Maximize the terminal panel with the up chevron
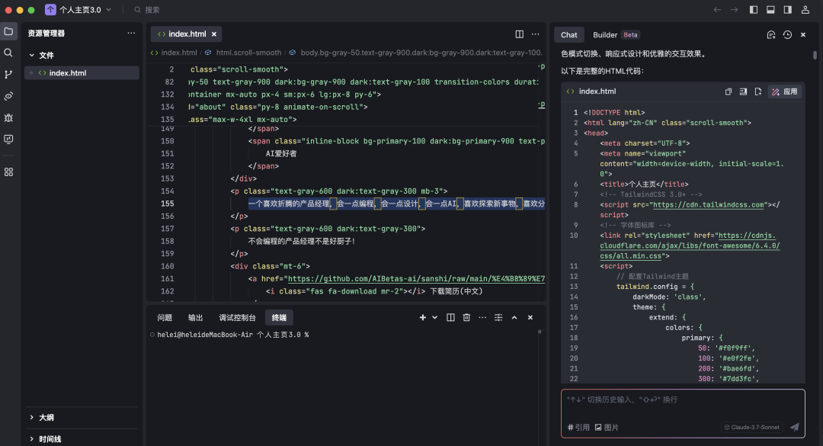Viewport: 823px width, 446px height. tap(514, 317)
